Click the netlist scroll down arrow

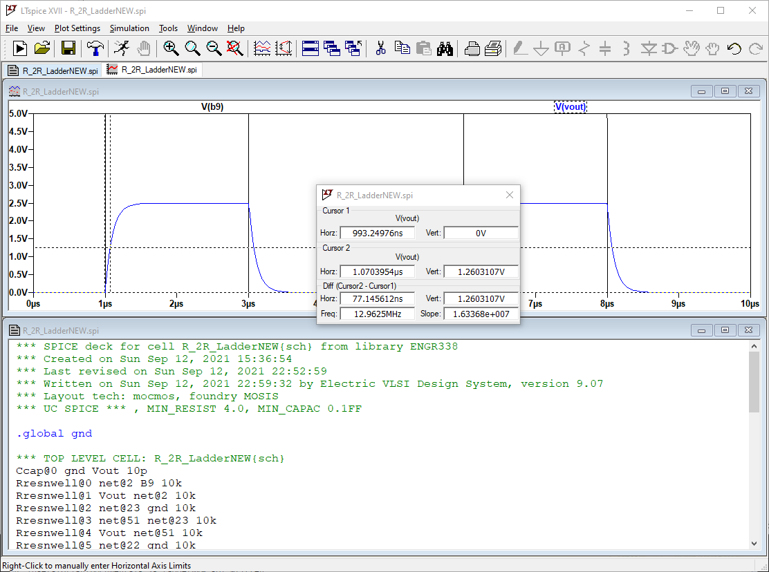pos(754,544)
